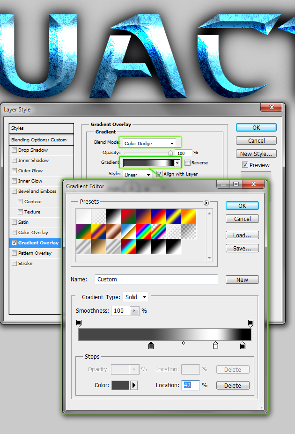The image size is (295, 434).
Task: Select the left opacity stop above gradient bar
Action: (79, 323)
